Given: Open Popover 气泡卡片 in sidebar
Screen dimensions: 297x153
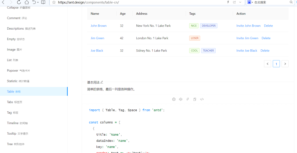Looking at the screenshot, I should click(x=18, y=71).
